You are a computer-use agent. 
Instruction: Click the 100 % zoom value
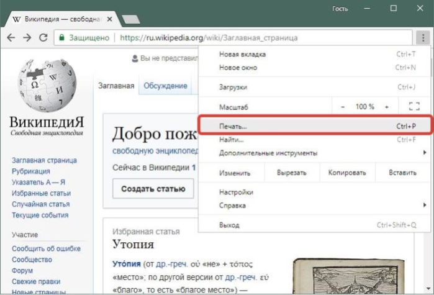365,107
